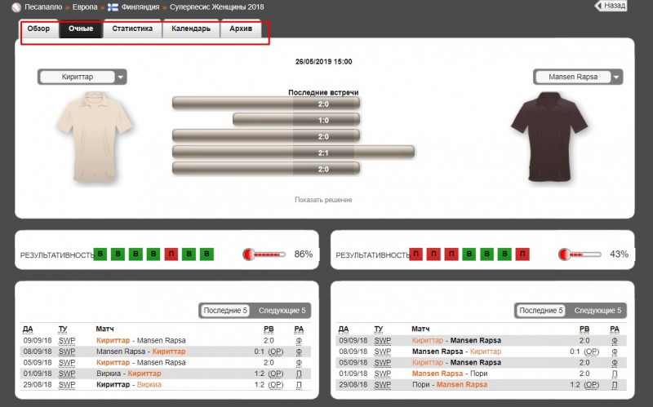Click the 43% performance thermometer gauge
The image size is (653, 407).
[x=580, y=254]
